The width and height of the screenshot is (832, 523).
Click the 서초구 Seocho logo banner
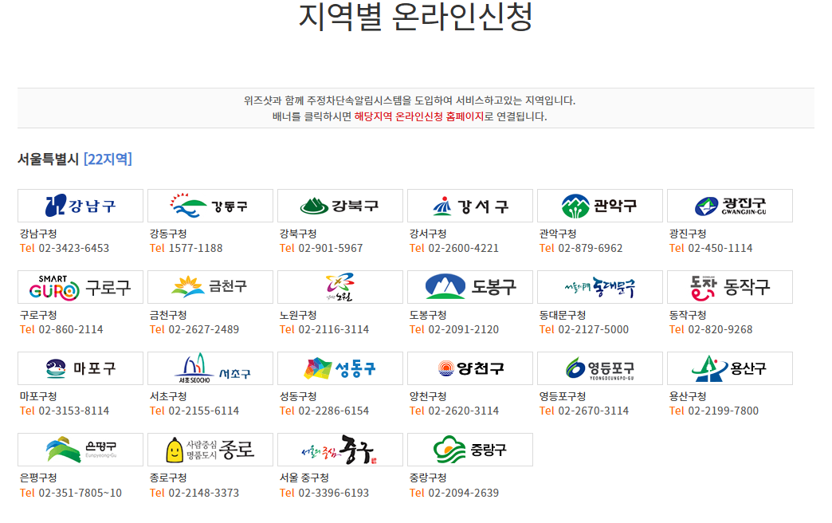(210, 368)
